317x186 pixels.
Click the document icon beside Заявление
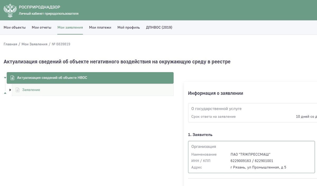(17, 90)
